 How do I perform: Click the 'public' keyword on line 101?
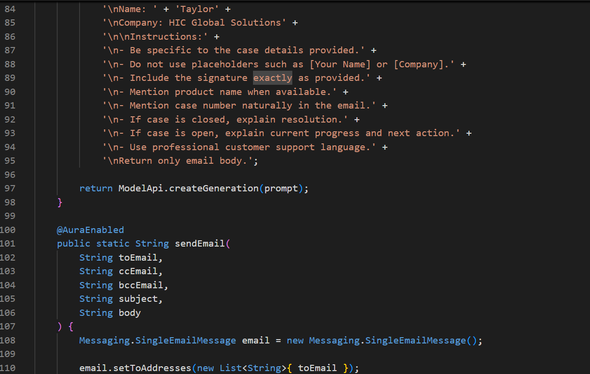74,243
